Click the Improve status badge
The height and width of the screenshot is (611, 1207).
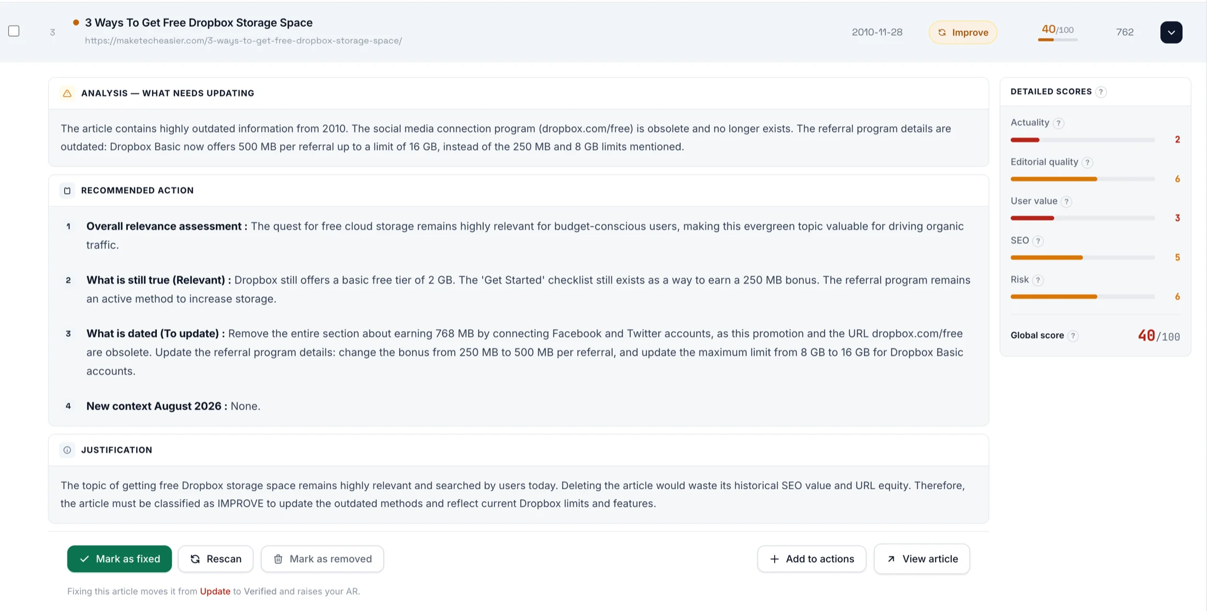pyautogui.click(x=963, y=32)
